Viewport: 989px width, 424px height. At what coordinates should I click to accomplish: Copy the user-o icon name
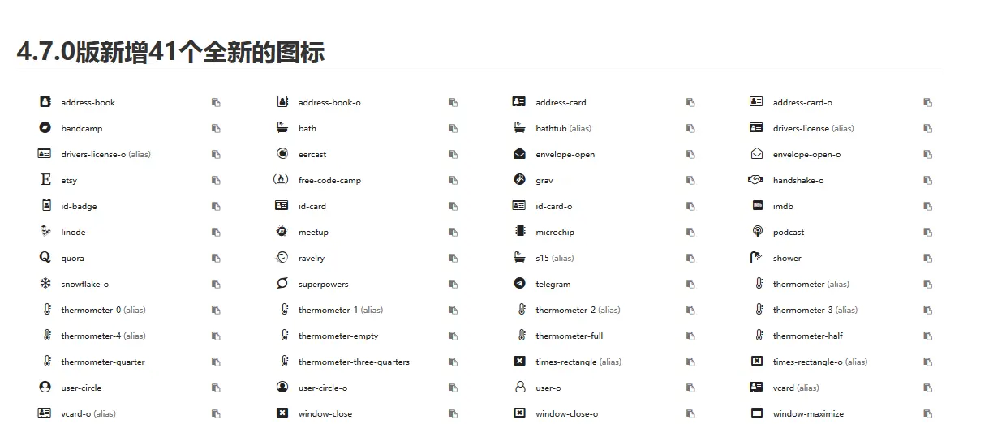click(x=690, y=388)
